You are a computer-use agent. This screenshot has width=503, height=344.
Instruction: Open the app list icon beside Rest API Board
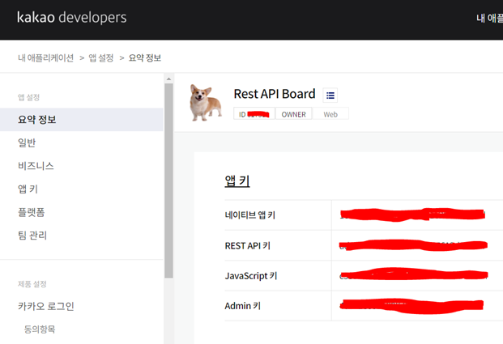pyautogui.click(x=330, y=96)
